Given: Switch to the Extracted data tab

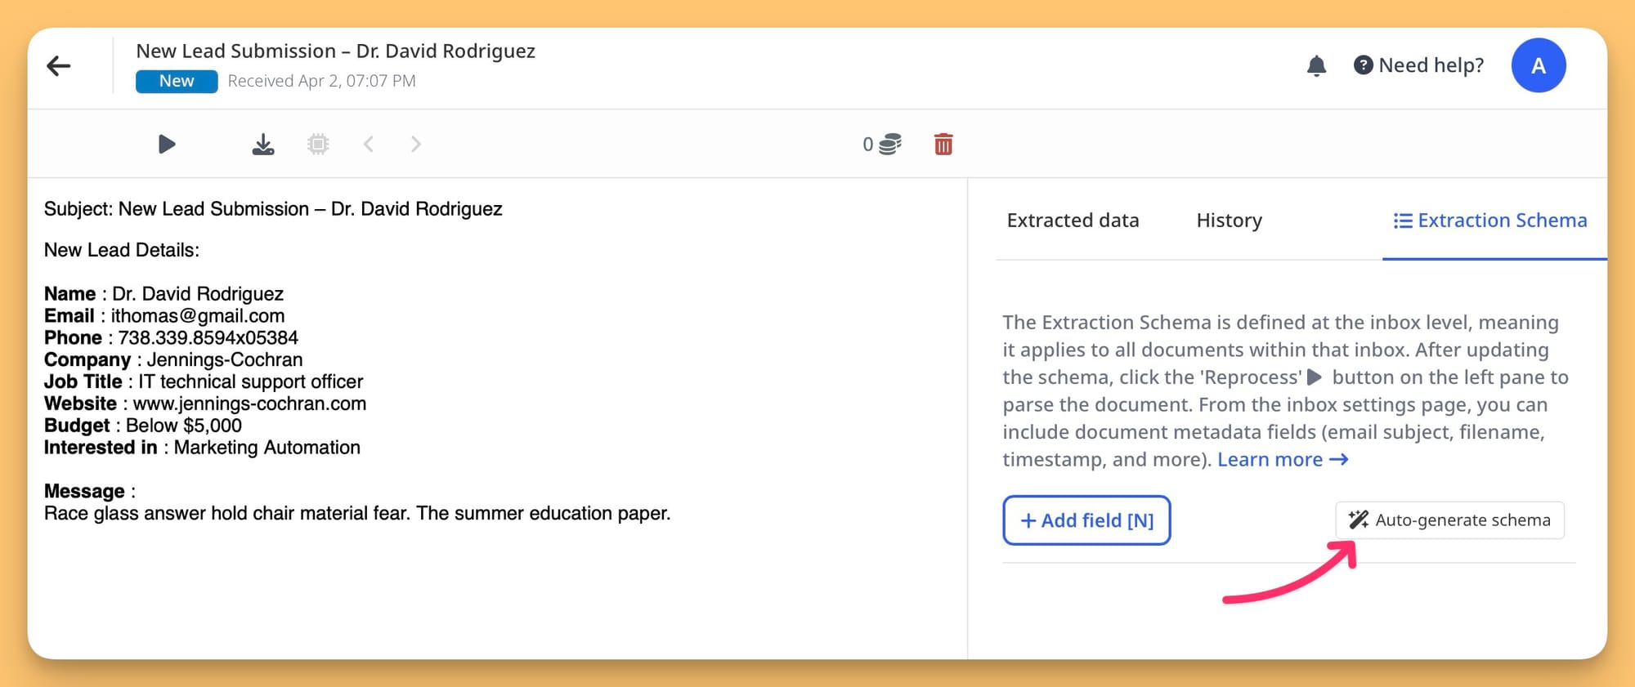Looking at the screenshot, I should tap(1073, 221).
